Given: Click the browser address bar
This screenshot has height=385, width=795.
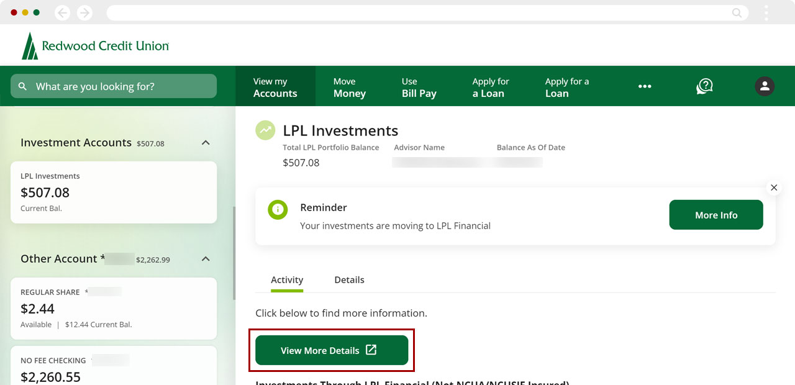Looking at the screenshot, I should tap(427, 12).
